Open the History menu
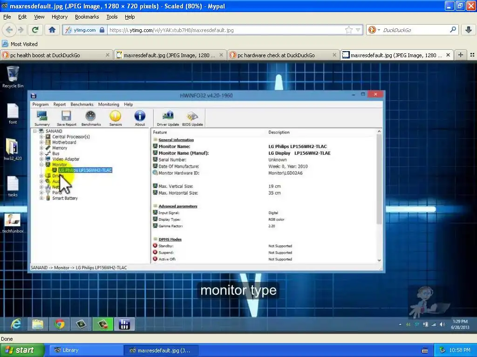Image resolution: width=477 pixels, height=357 pixels. (59, 17)
